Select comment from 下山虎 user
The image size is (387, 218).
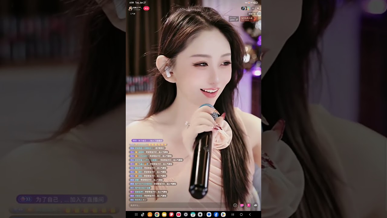click(151, 164)
